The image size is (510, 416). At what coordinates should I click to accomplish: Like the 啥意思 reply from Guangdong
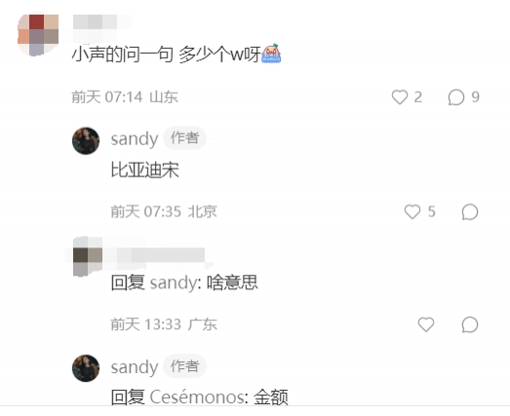426,324
